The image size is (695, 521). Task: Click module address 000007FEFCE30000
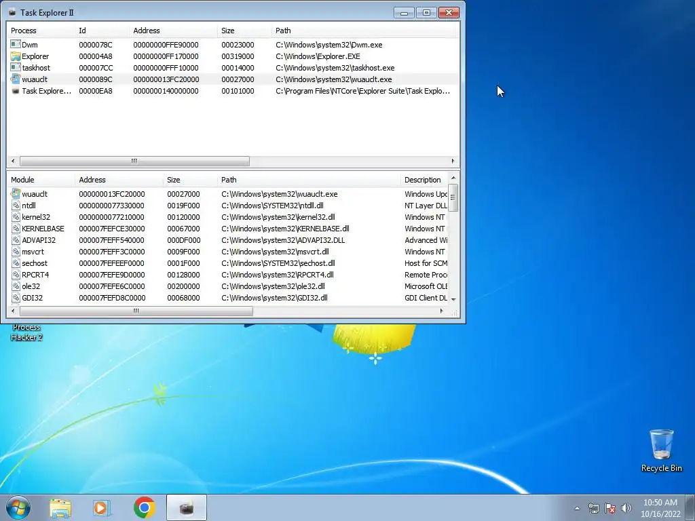(x=112, y=229)
